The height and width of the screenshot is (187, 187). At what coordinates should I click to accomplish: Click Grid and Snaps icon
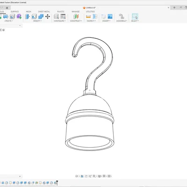pos(104,176)
